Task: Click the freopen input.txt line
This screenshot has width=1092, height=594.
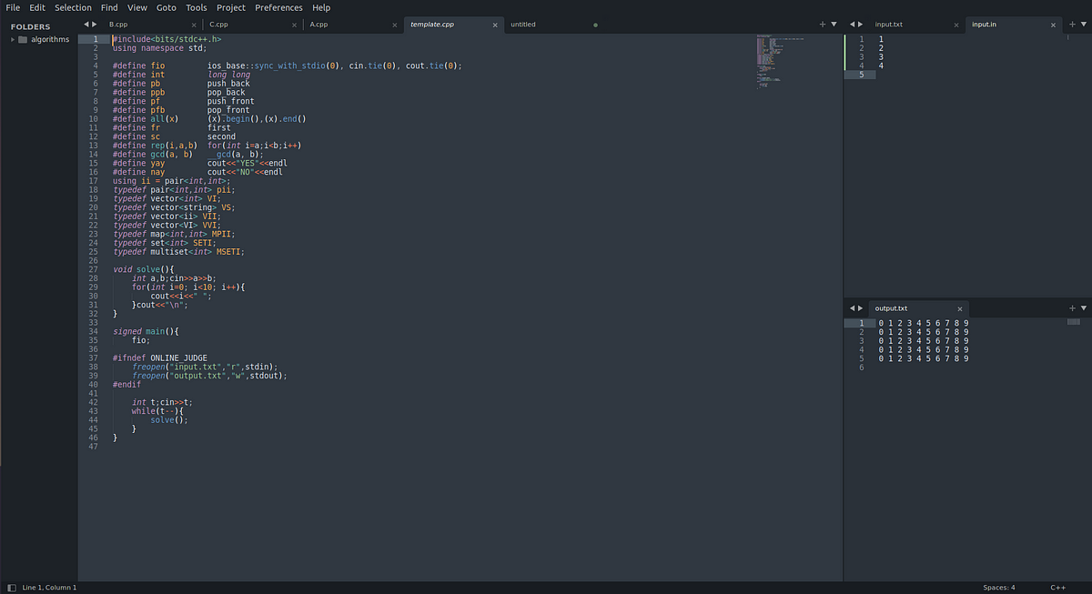Action: pos(204,367)
